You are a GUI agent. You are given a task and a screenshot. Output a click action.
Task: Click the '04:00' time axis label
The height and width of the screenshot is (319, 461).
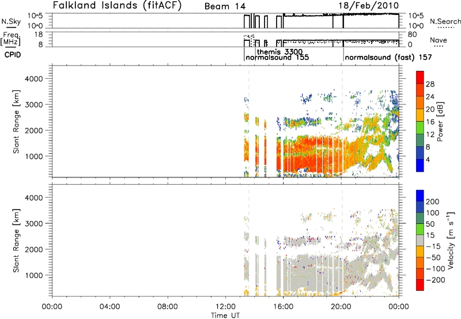pos(110,307)
